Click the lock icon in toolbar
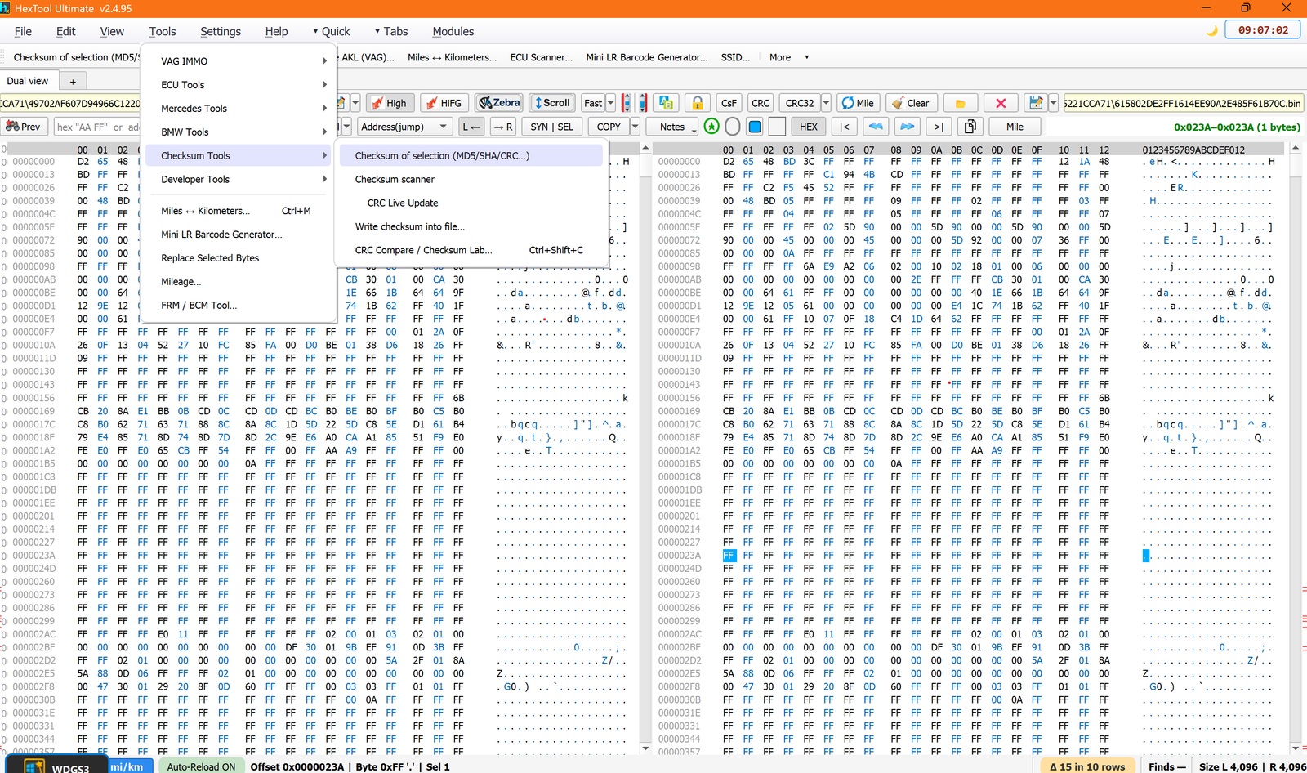The width and height of the screenshot is (1307, 773). [x=697, y=103]
